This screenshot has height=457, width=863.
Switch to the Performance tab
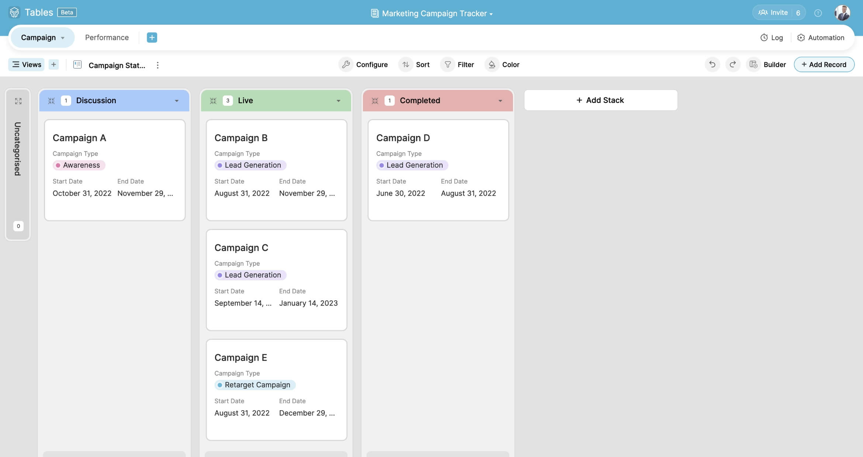(107, 38)
